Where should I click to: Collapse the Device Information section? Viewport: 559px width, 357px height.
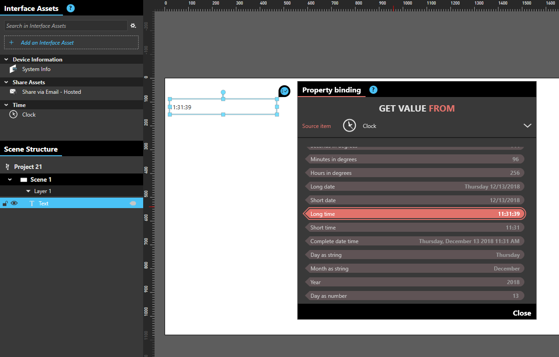click(5, 59)
